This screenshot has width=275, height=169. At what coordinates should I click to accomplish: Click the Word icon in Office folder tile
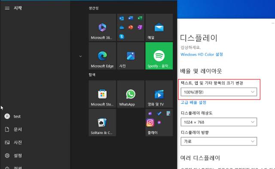pyautogui.click(x=131, y=18)
